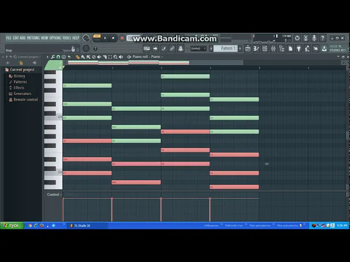Open the Piano roll view icon
350x262 pixels.
coord(256,49)
